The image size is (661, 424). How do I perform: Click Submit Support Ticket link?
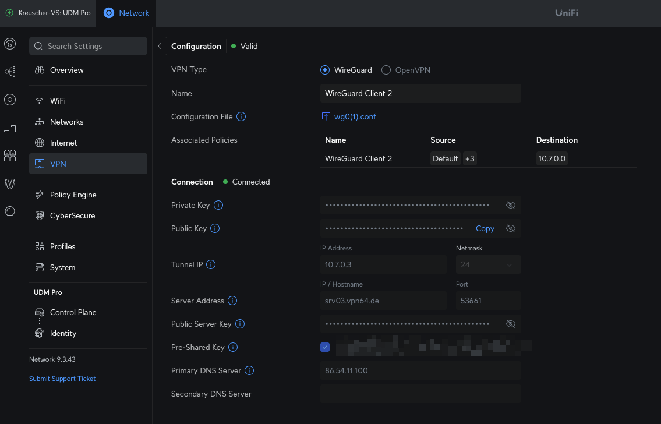(62, 379)
